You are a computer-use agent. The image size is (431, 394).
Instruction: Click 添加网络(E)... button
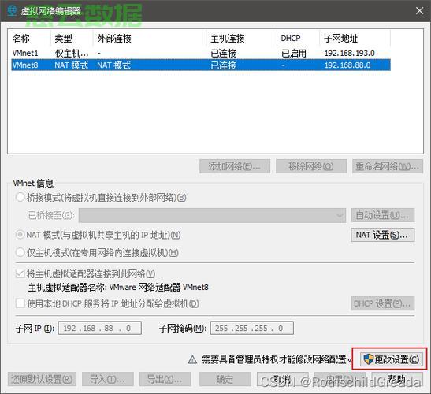pyautogui.click(x=235, y=166)
